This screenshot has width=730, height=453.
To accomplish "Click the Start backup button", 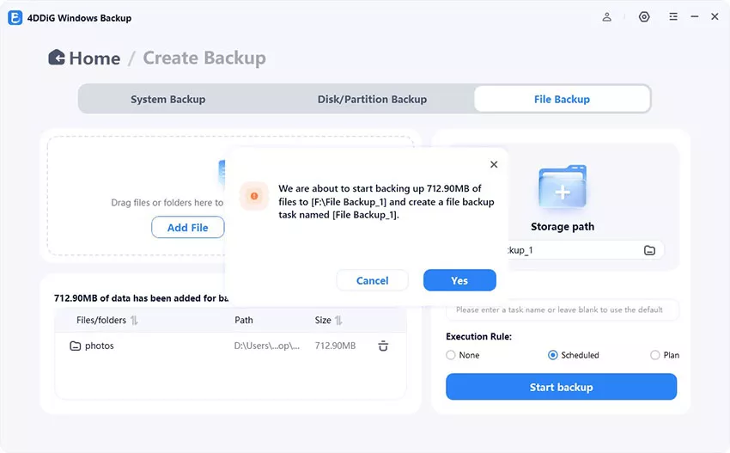I will [562, 387].
